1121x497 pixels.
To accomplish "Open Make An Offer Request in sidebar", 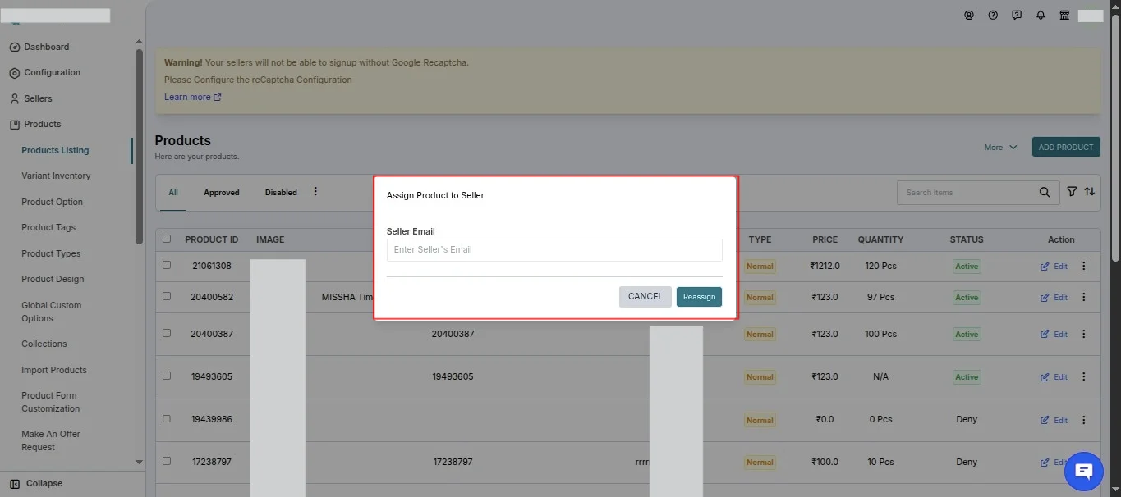I will point(51,440).
